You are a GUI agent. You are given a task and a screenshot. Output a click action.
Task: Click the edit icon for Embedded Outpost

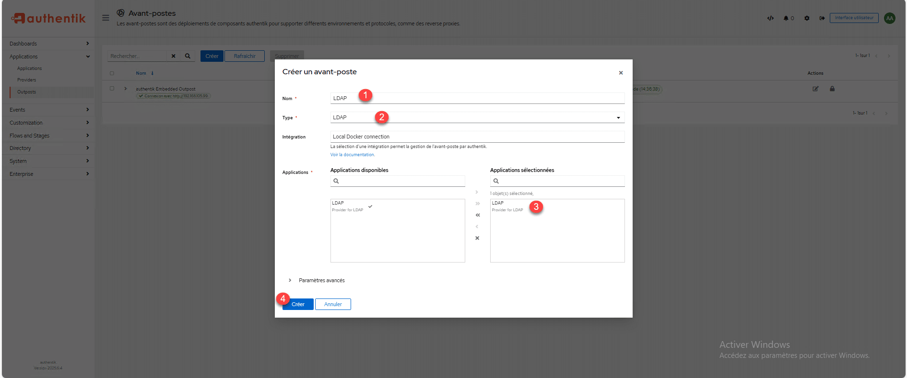(815, 89)
